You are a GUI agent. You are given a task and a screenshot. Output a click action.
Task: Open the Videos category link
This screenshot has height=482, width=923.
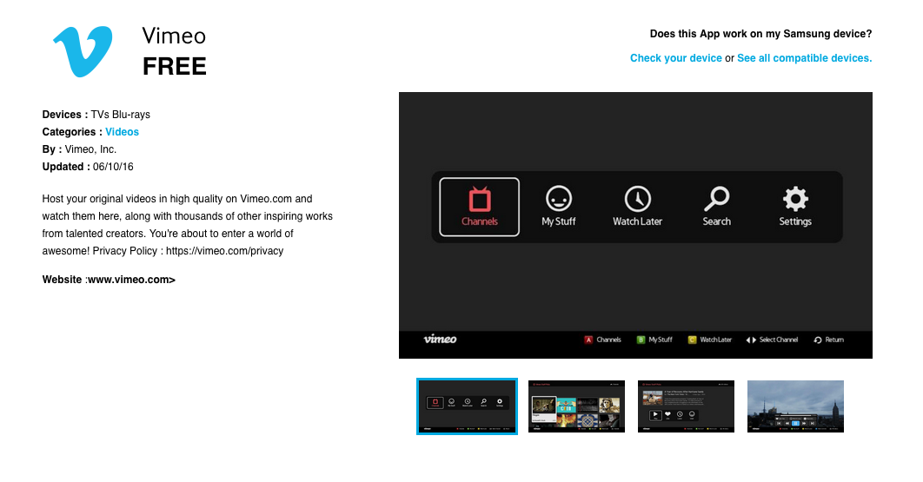coord(122,132)
